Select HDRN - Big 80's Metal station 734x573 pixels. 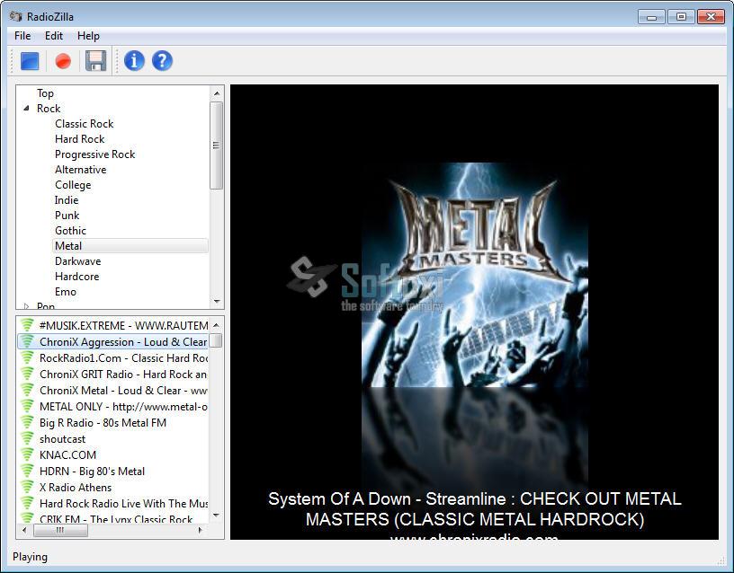(x=92, y=472)
